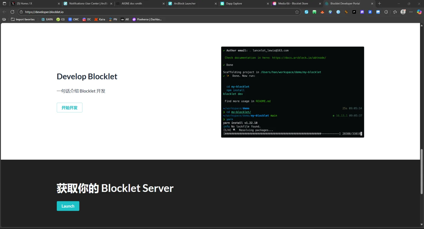Open browser Settings and more menu
The image size is (424, 229).
411,12
